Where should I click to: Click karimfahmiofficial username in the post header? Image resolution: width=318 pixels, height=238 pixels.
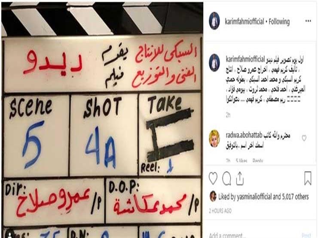coord(245,21)
